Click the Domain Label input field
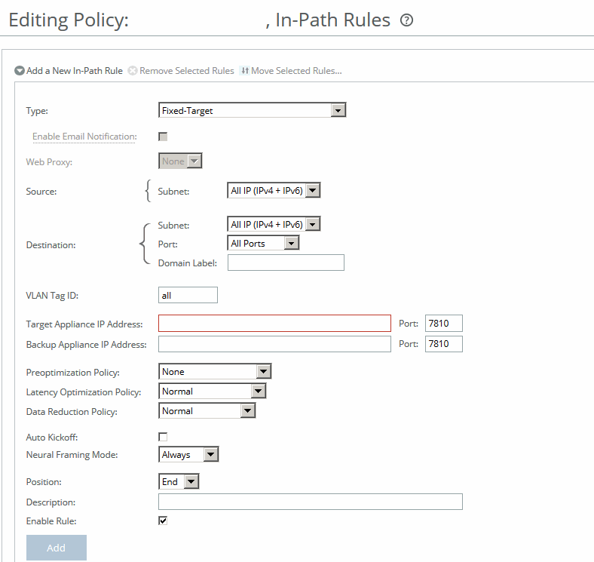Image resolution: width=594 pixels, height=562 pixels. 286,263
